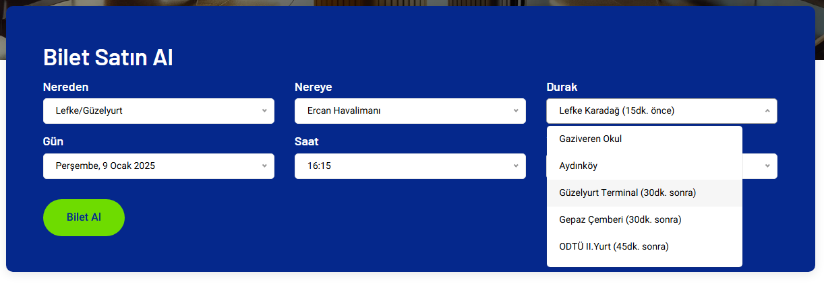This screenshot has height=288, width=824.
Task: Collapse the Durak box showing Lefke Karadağ
Action: [654, 111]
